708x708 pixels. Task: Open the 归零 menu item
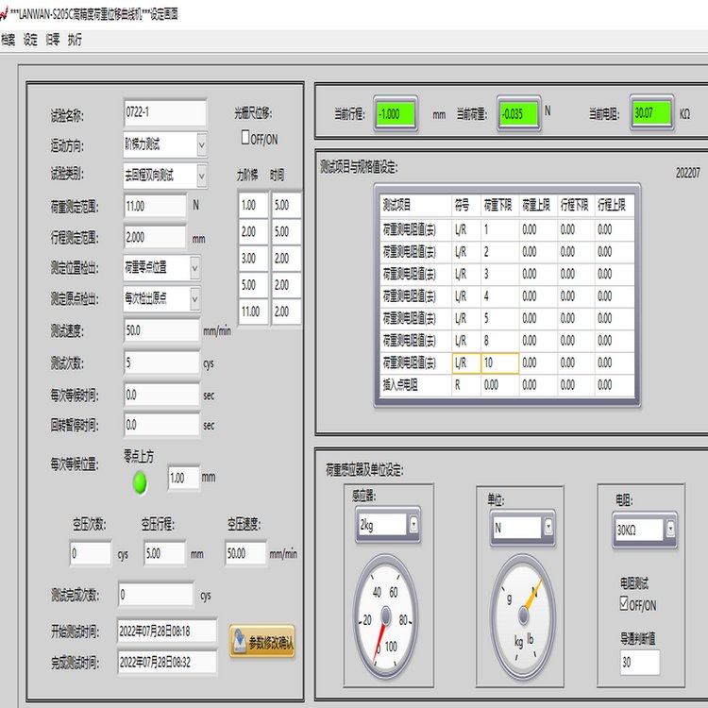pyautogui.click(x=54, y=40)
